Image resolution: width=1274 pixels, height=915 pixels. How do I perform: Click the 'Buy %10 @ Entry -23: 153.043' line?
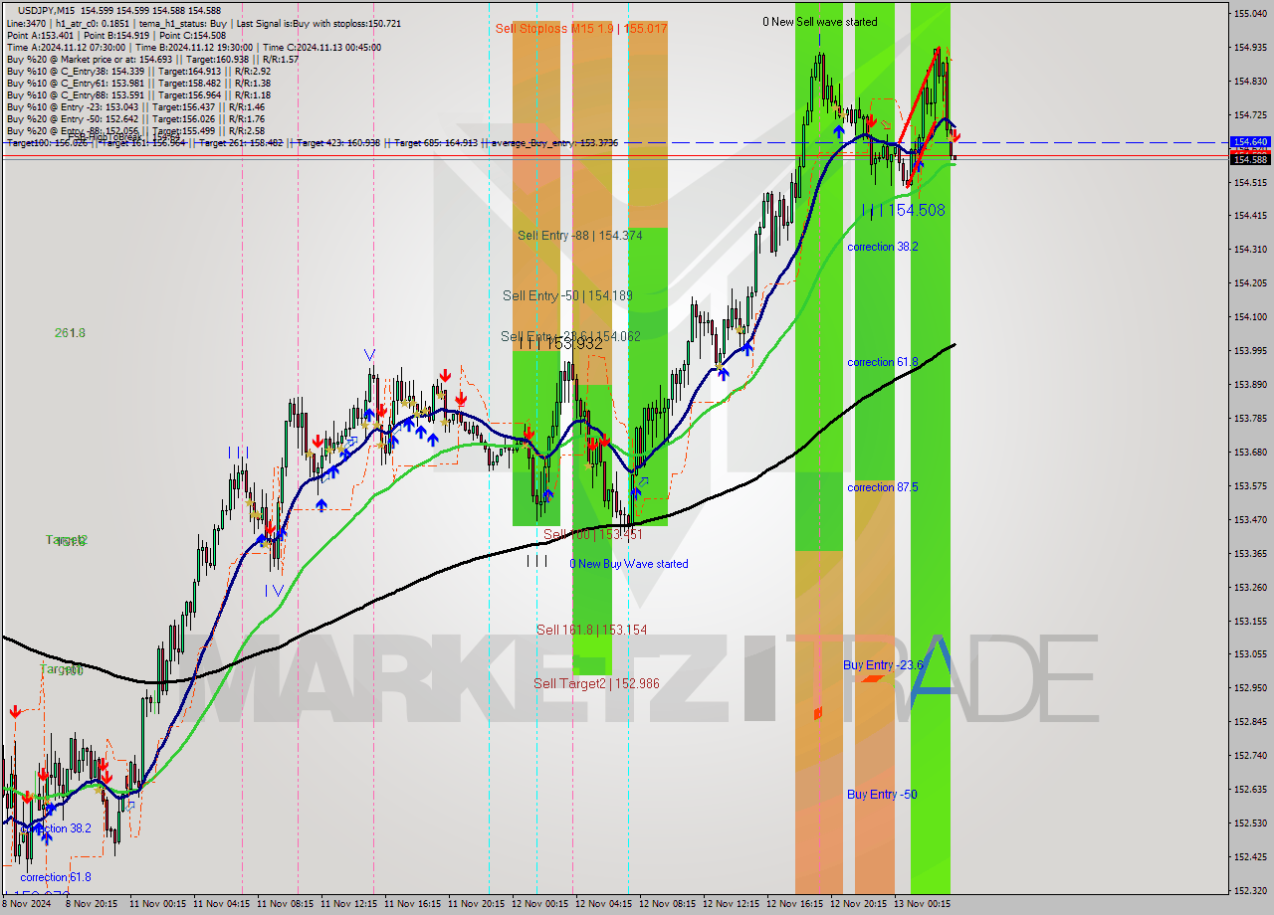pos(135,106)
